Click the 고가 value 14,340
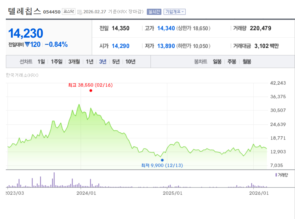 166,28
